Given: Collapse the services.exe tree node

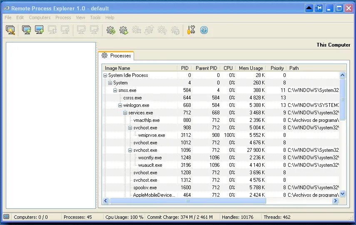Looking at the screenshot, I should (125, 113).
